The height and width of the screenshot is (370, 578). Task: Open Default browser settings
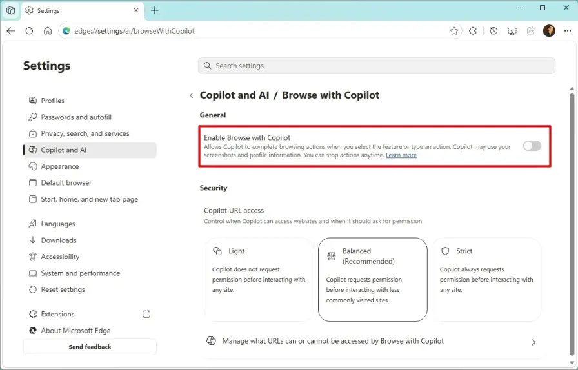coord(90,183)
